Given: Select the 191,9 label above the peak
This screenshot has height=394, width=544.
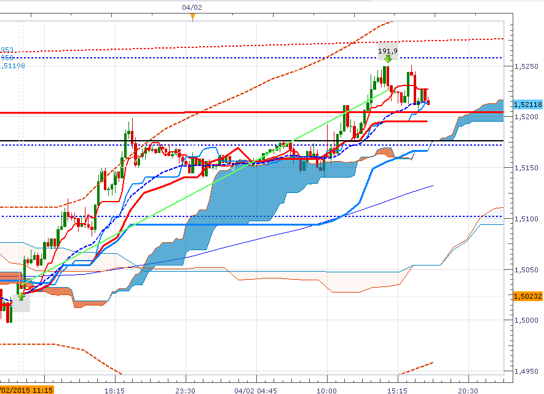Looking at the screenshot, I should click(387, 51).
